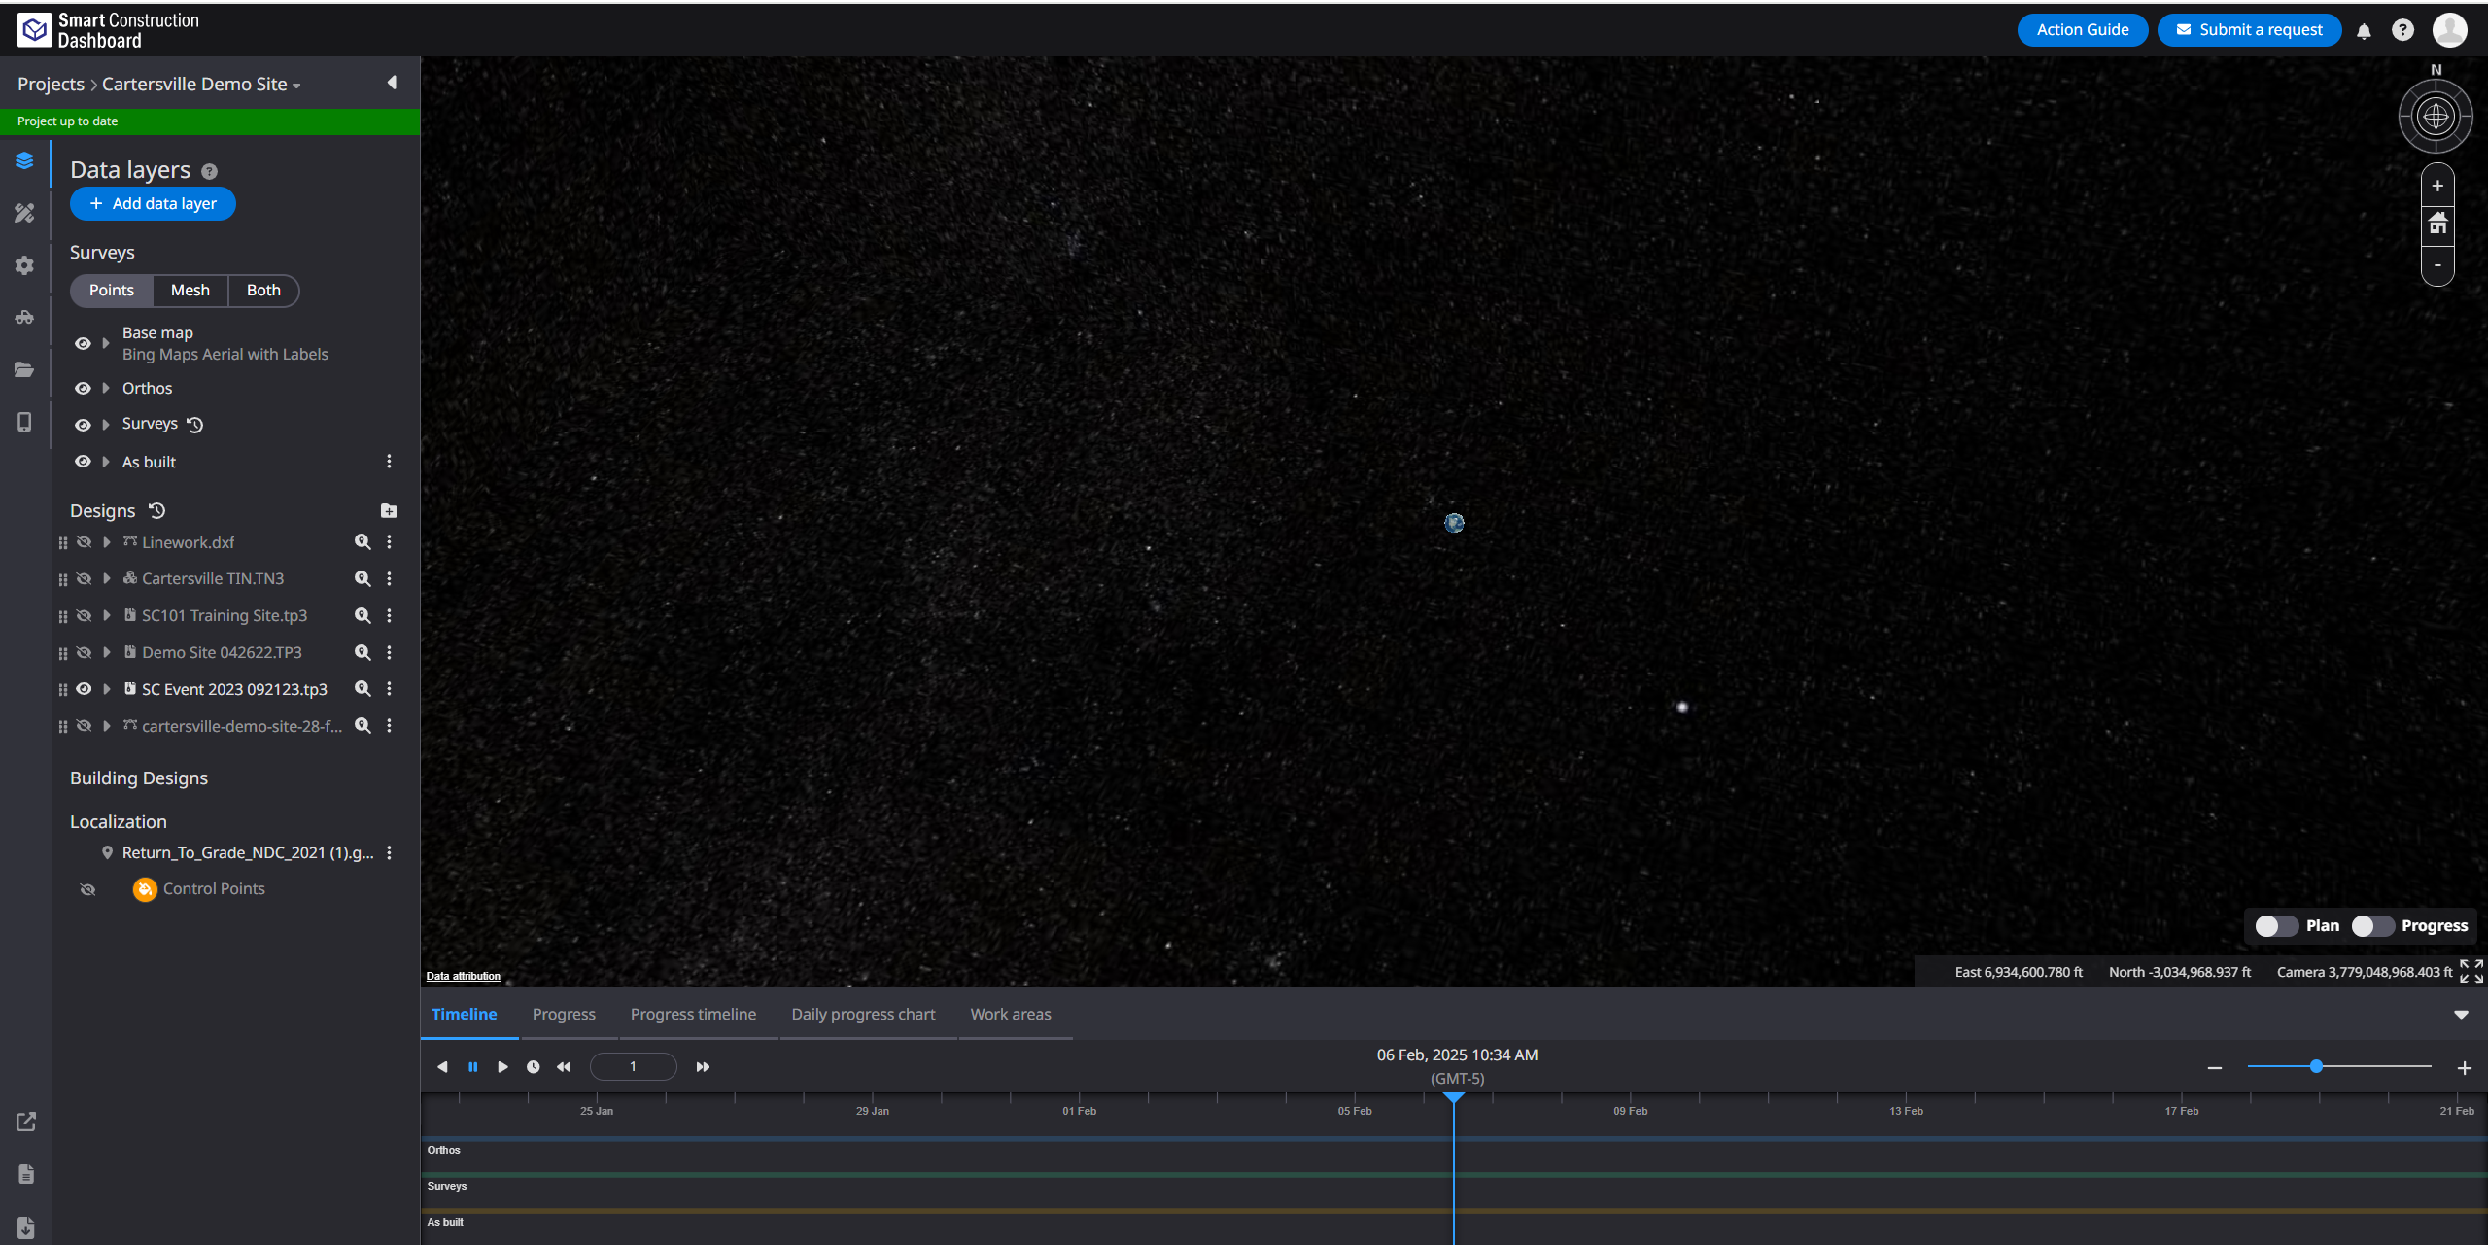Click Submit a request button
The height and width of the screenshot is (1245, 2488).
click(x=2250, y=30)
